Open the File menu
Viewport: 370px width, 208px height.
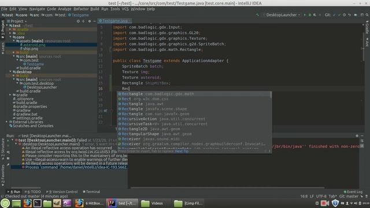tap(4, 9)
